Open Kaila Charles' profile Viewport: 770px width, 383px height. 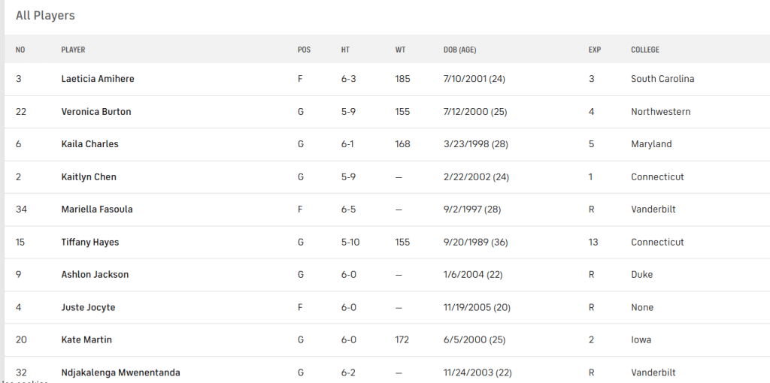pos(89,144)
